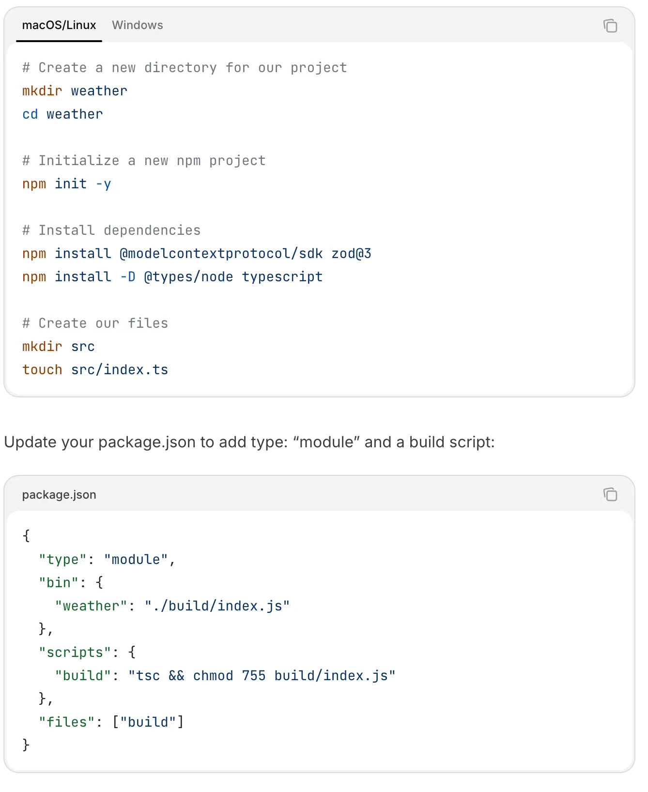
Task: Click the "Update your package.json" paragraph
Action: point(249,442)
